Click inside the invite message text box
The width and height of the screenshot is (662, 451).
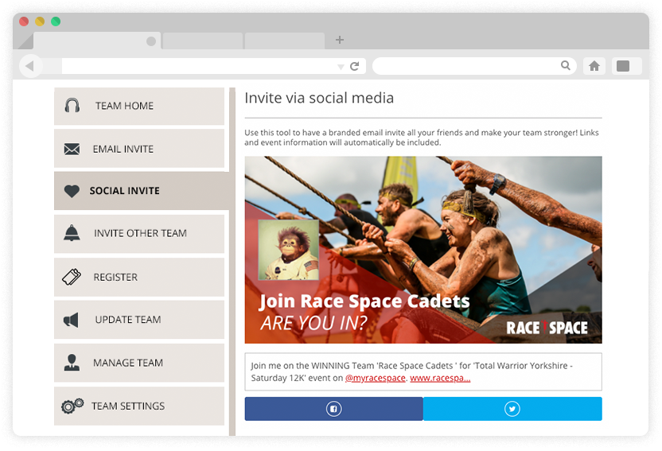pos(423,371)
